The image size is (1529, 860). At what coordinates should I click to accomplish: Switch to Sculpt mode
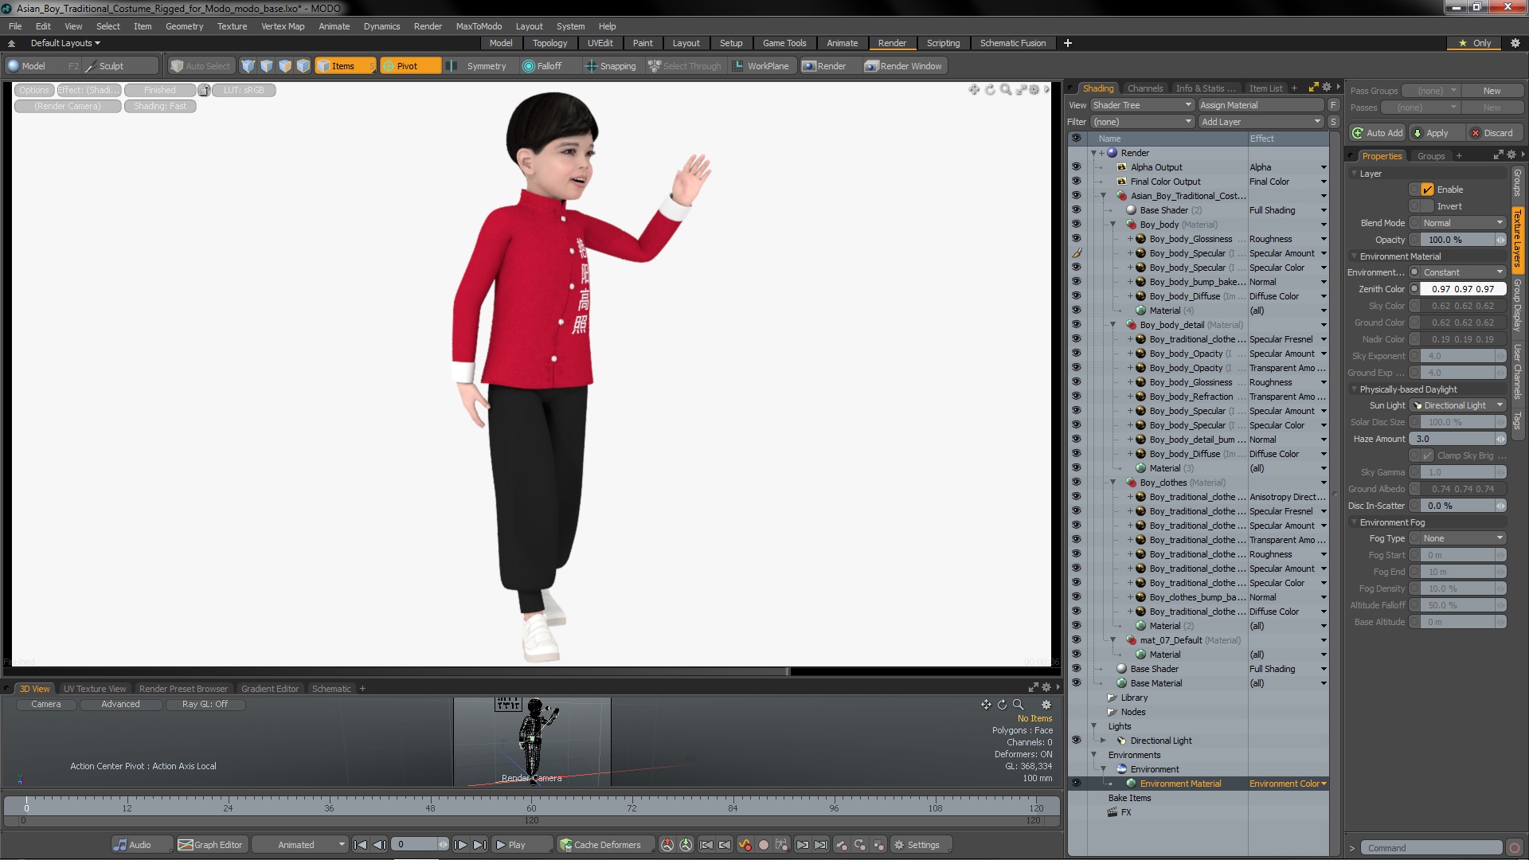click(x=121, y=66)
